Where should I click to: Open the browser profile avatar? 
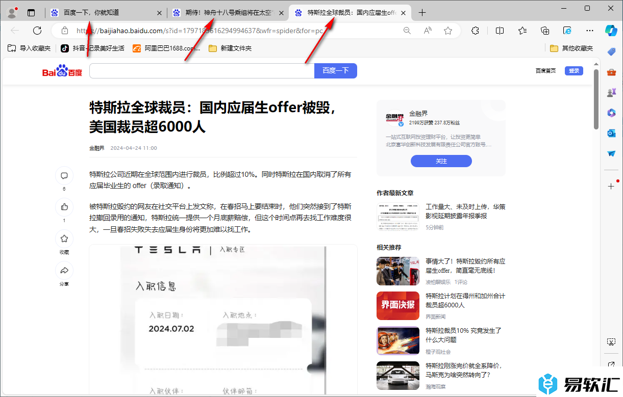coord(12,13)
